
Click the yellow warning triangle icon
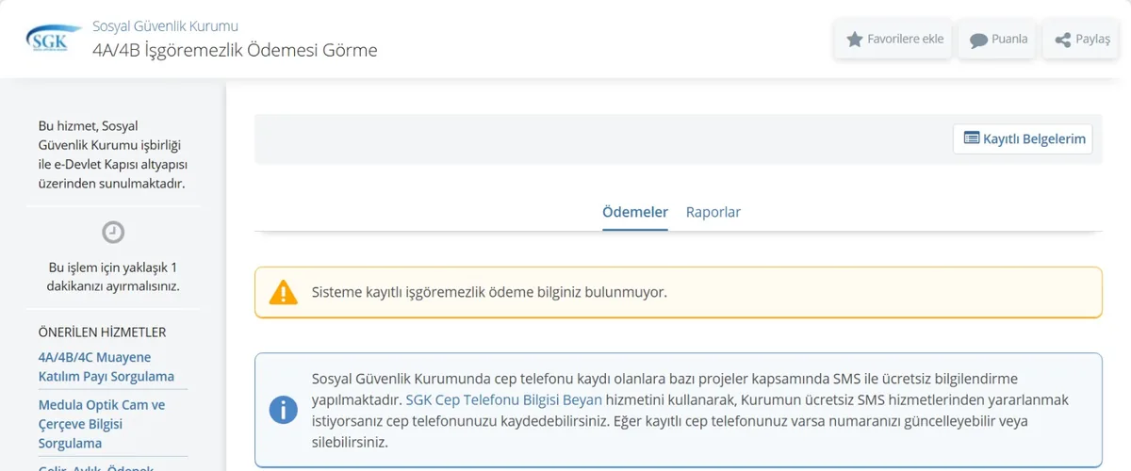[283, 292]
